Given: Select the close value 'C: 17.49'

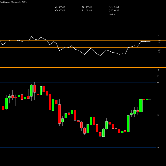Looking at the screenshot, I should click(60, 11).
